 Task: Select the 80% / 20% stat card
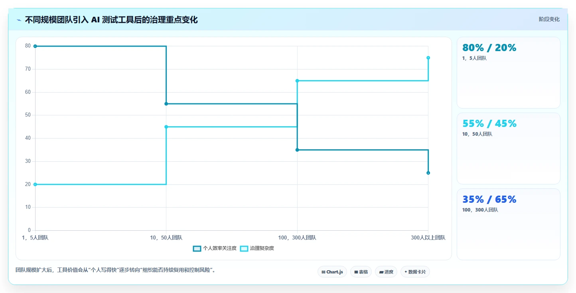508,73
